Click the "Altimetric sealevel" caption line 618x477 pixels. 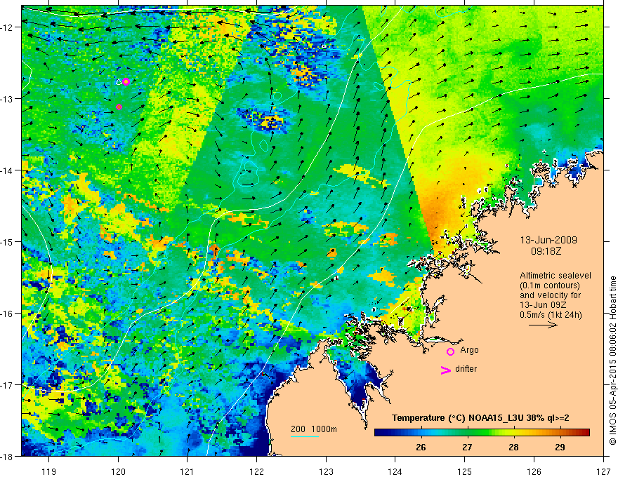555,276
